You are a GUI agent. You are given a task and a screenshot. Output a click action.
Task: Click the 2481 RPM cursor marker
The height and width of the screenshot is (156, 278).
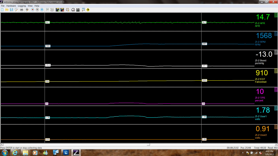click(204, 44)
